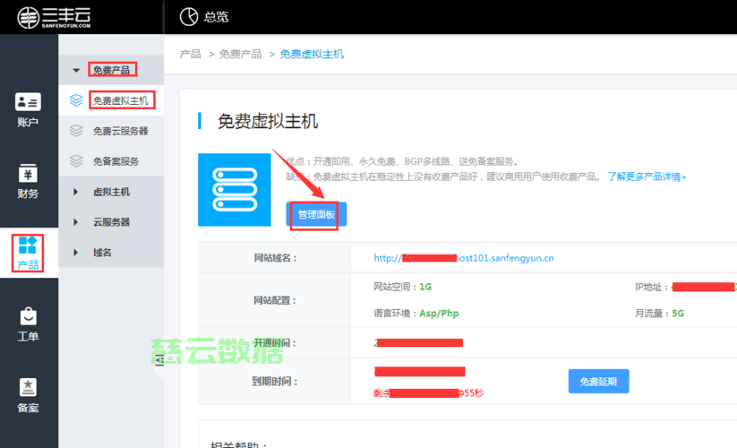Open the 总览 overview icon
This screenshot has width=737, height=448.
(x=188, y=17)
